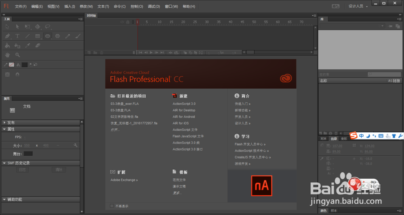Create new AIR for Android document
The height and width of the screenshot is (215, 404).
tap(184, 117)
